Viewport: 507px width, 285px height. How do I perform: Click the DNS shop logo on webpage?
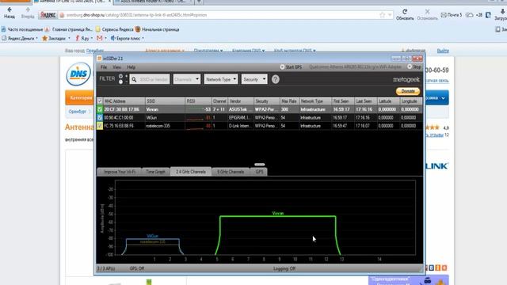pos(78,74)
